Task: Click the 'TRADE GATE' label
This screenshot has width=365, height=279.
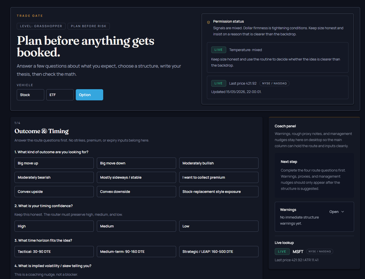Action: [x=30, y=16]
